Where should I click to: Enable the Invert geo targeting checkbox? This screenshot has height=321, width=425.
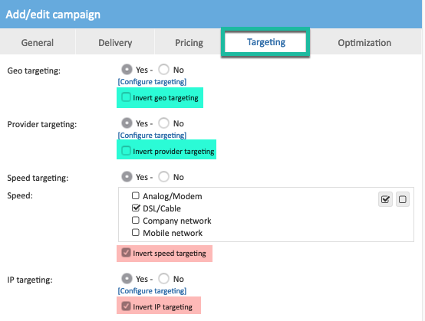pyautogui.click(x=126, y=97)
